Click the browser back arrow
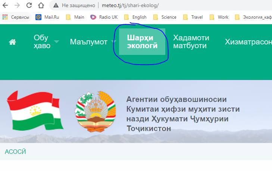Viewport: 272px width, 171px height. [5, 6]
